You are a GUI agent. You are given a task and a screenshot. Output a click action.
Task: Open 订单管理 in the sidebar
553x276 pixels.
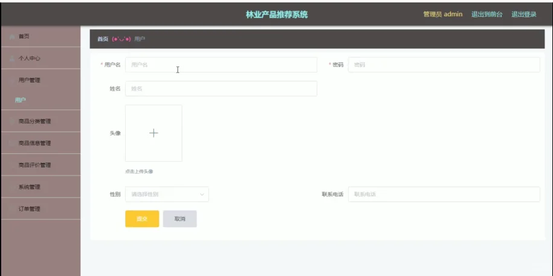[x=40, y=209]
